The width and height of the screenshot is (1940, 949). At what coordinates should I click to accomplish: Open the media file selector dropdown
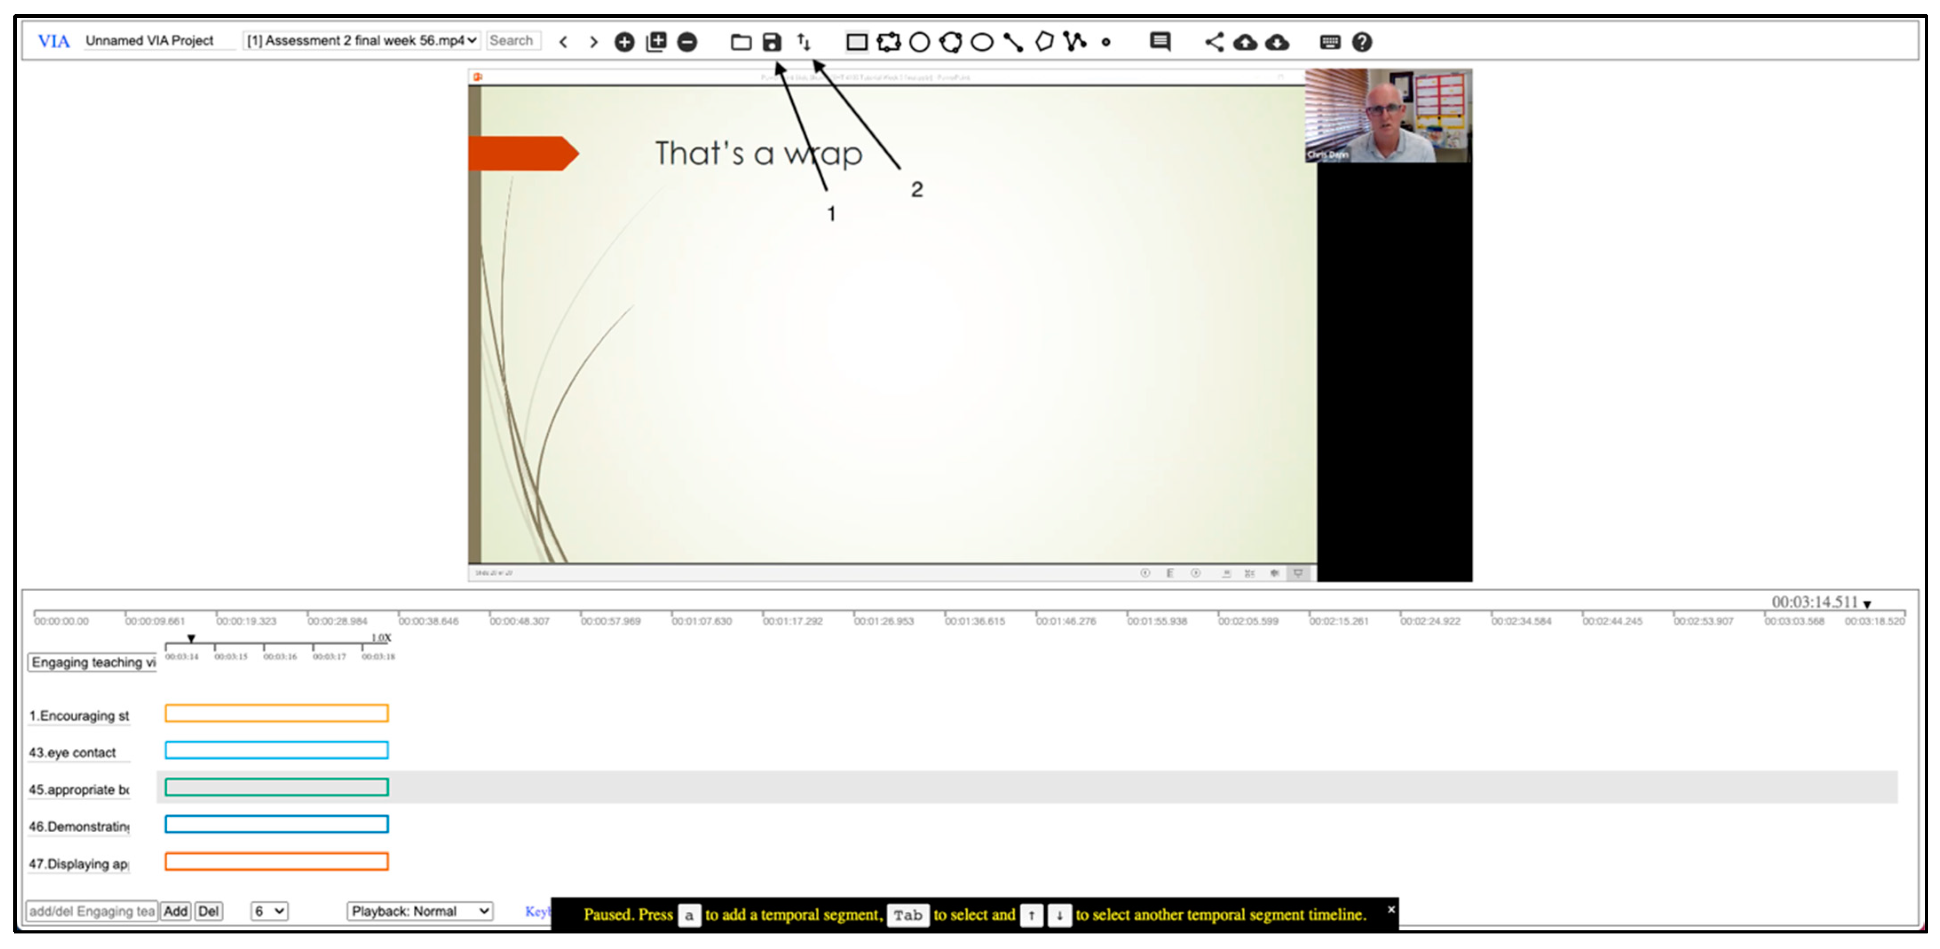click(x=361, y=41)
